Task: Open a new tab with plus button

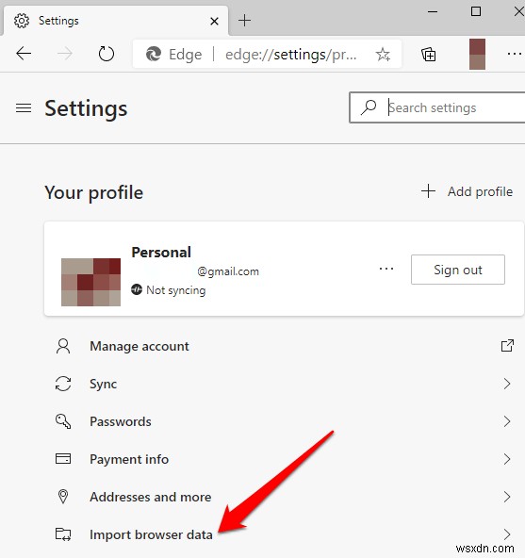Action: [x=244, y=21]
